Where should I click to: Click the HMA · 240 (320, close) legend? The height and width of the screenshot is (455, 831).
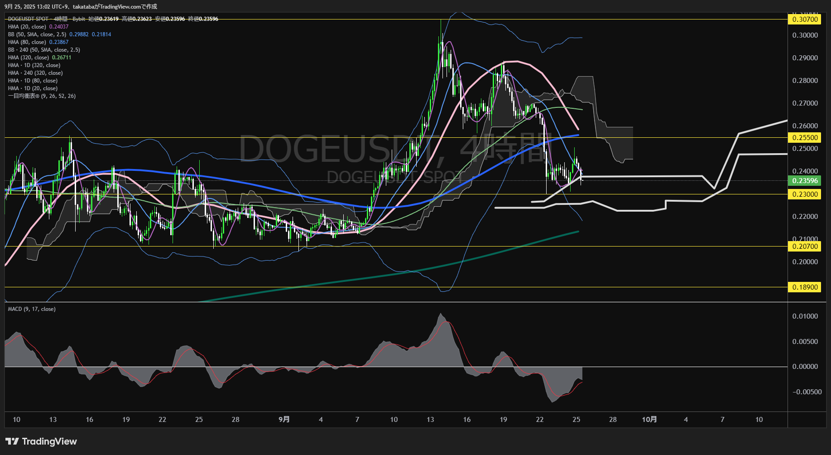coord(35,73)
